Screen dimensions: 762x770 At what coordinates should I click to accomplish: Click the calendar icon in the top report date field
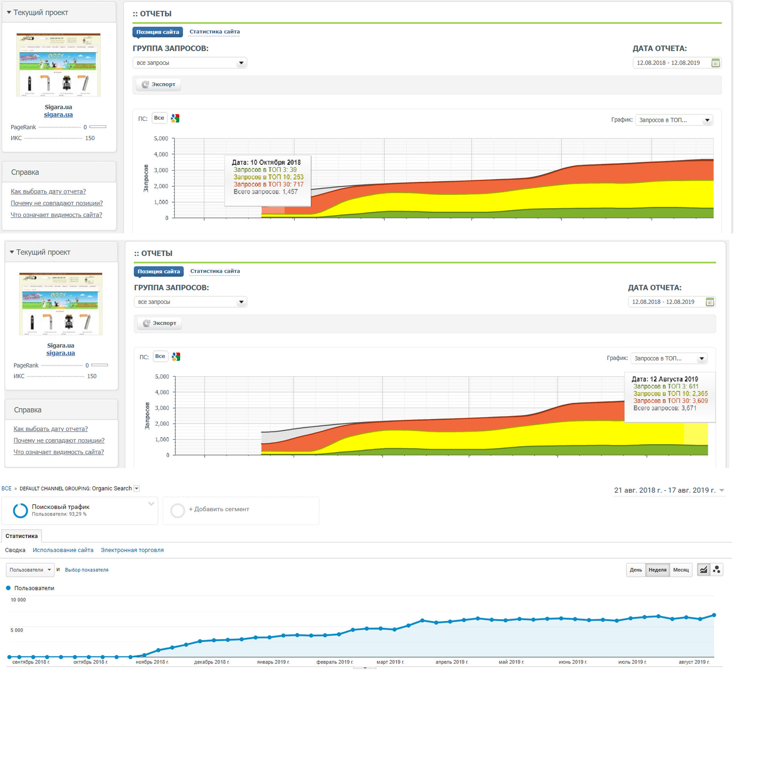point(715,63)
